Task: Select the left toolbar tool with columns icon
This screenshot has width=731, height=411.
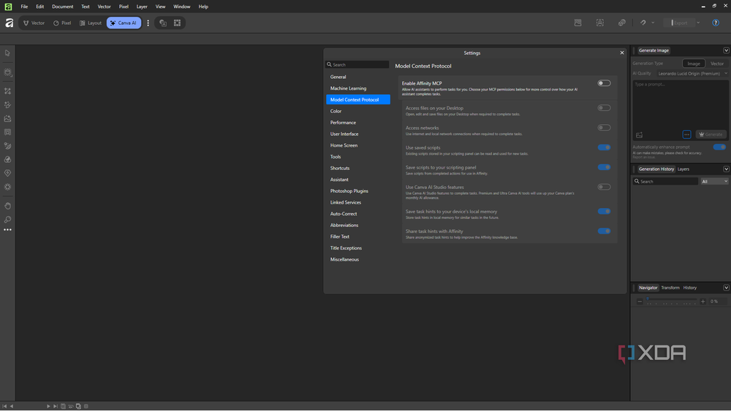Action: pyautogui.click(x=7, y=132)
